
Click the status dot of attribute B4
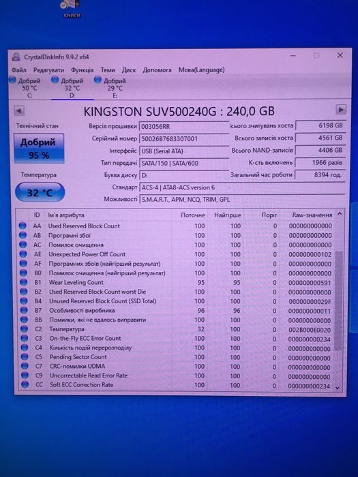pos(24,301)
